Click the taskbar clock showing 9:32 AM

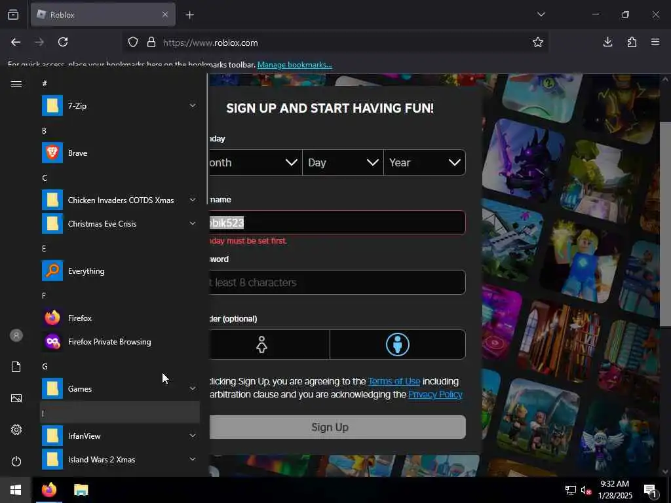[x=615, y=490]
